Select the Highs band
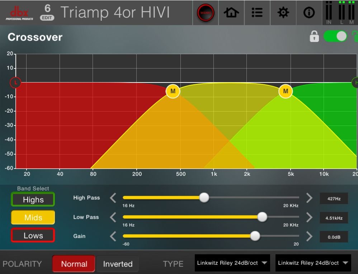 33,200
